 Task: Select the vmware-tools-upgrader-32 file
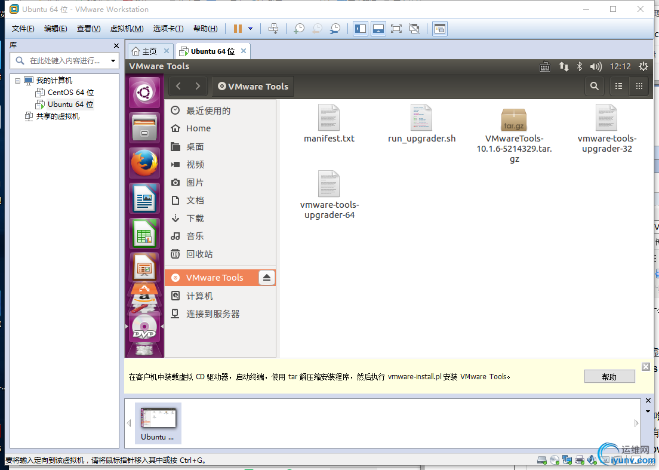click(x=607, y=128)
